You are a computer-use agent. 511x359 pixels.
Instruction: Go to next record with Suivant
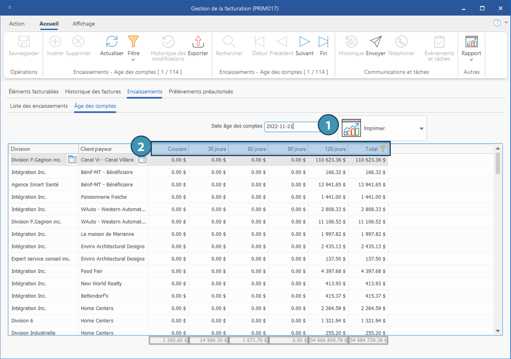pos(304,42)
